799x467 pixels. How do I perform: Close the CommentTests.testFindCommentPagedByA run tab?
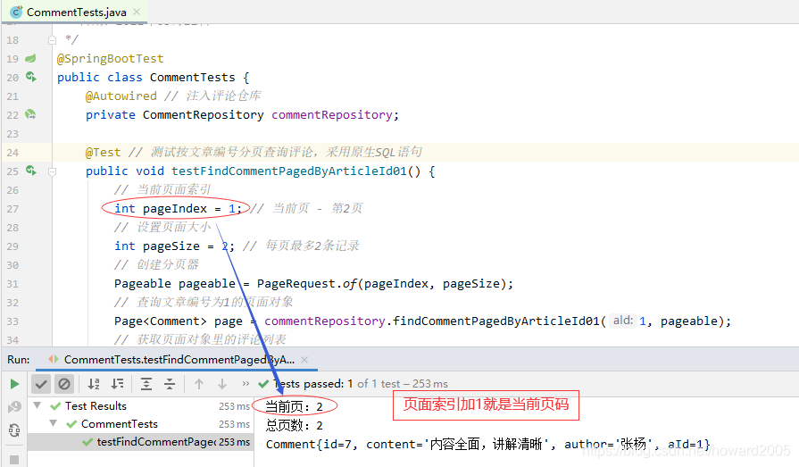coord(304,360)
